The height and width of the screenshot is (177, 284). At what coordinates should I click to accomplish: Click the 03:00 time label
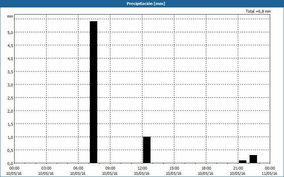47,169
